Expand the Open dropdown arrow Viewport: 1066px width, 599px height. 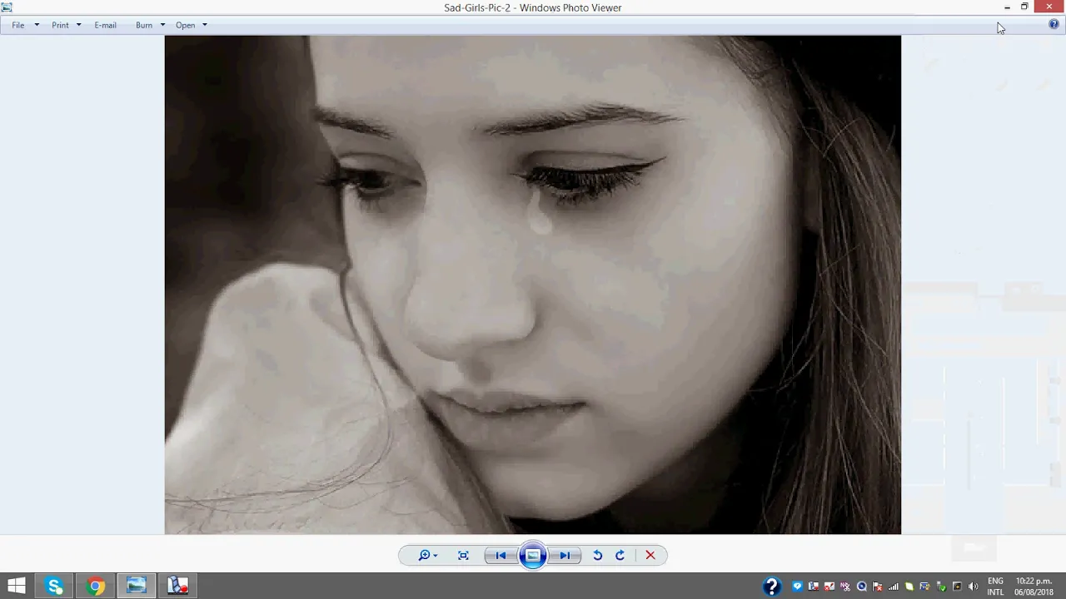click(205, 25)
